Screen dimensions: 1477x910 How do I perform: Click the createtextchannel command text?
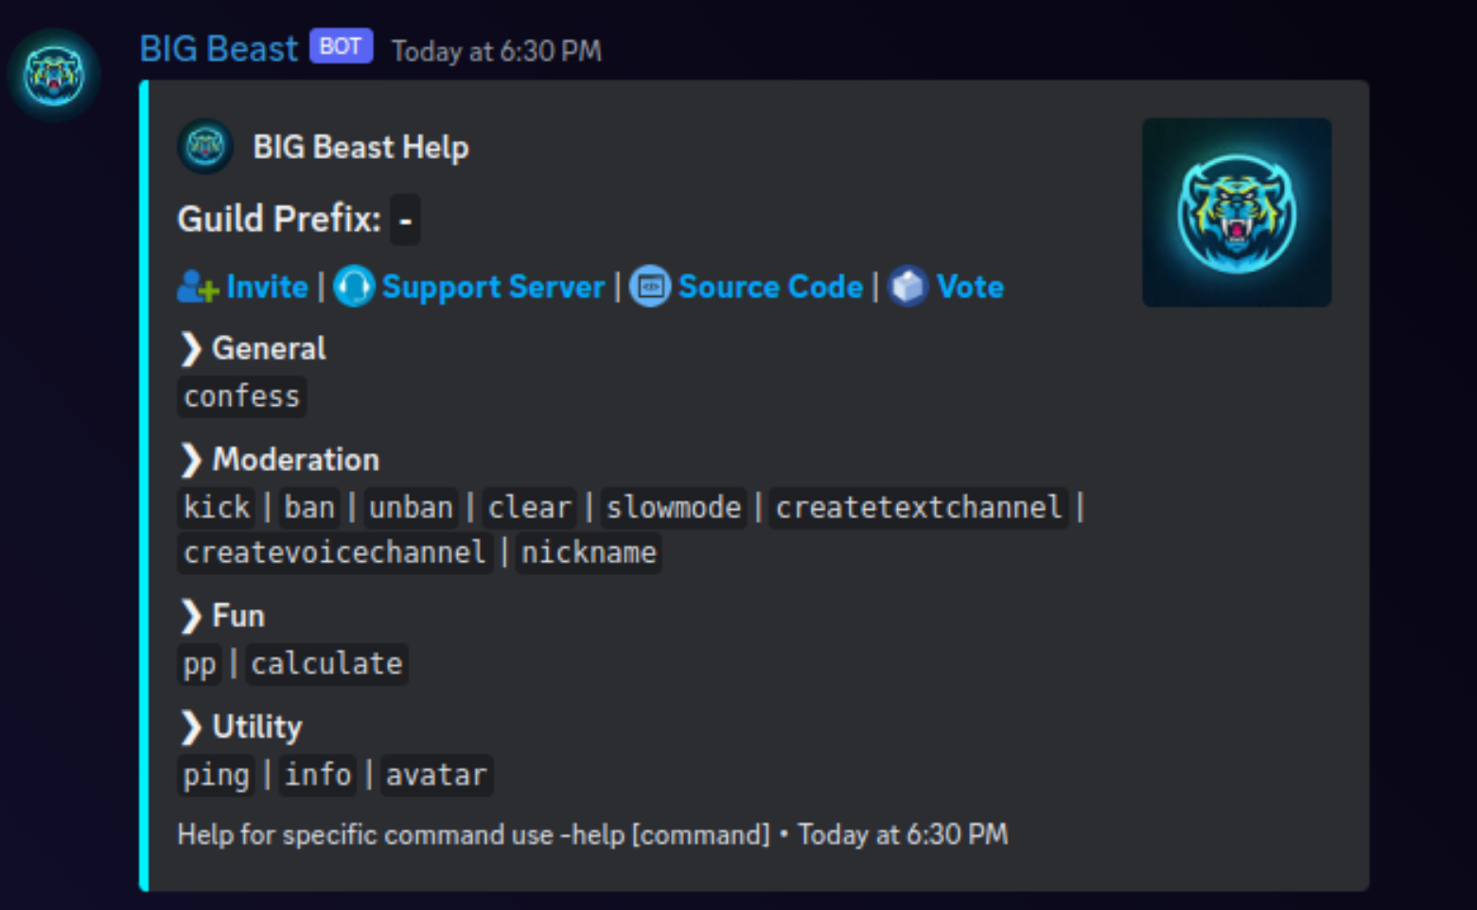918,508
